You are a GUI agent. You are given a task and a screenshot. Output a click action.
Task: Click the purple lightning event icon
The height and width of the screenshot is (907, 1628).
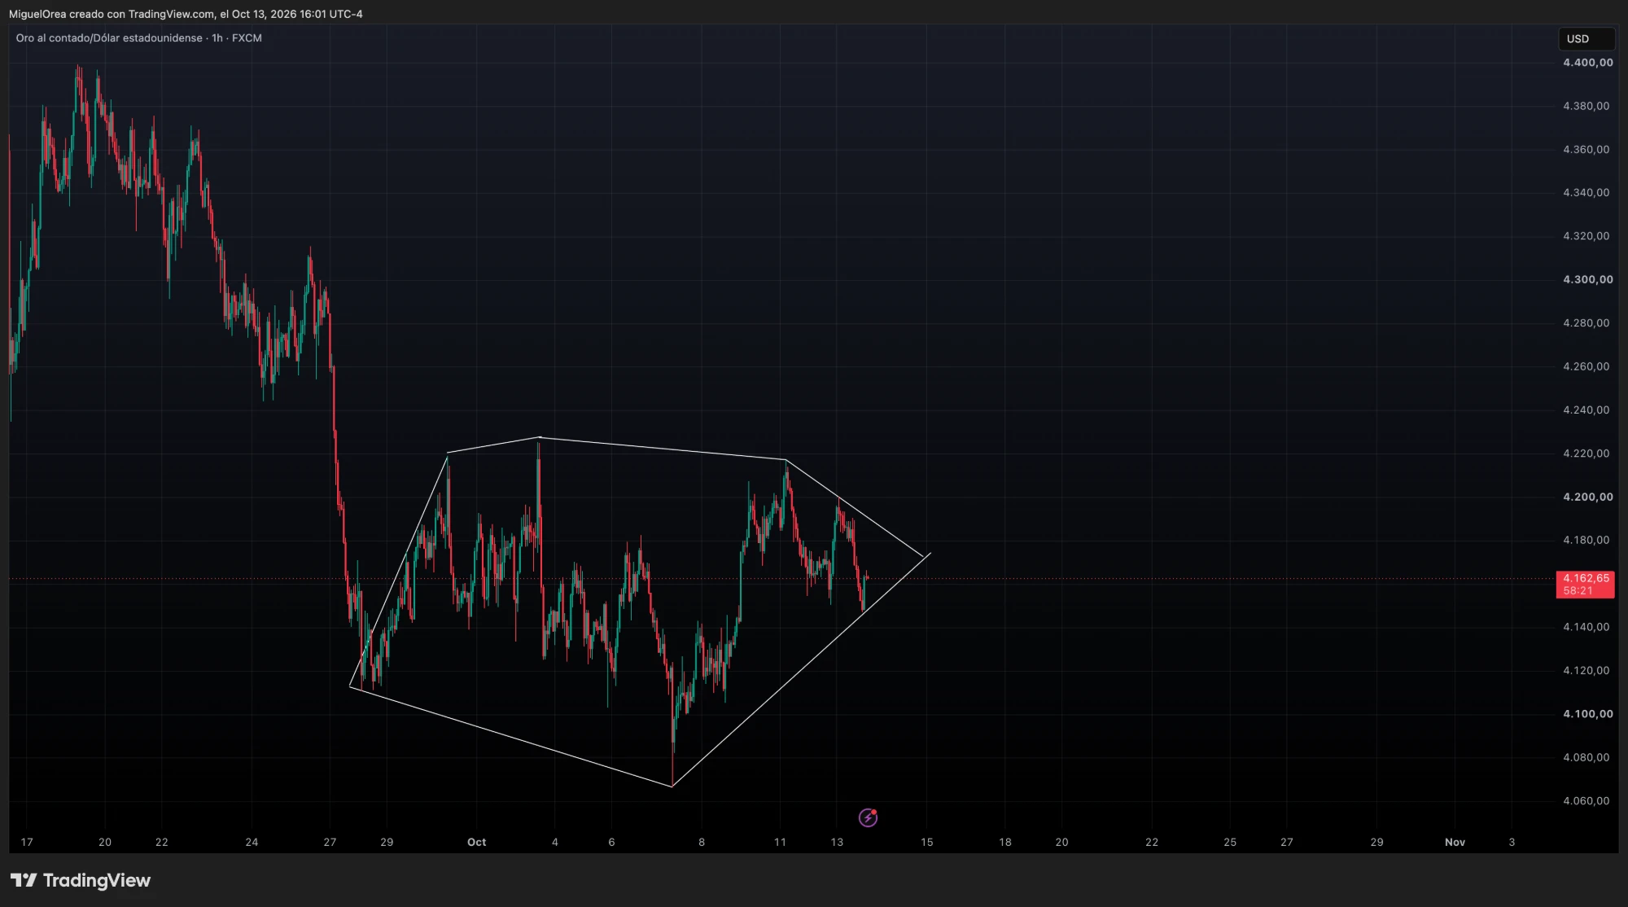pos(868,817)
